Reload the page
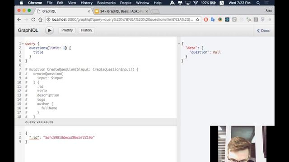The height and width of the screenshot is (162, 289). click(x=33, y=19)
